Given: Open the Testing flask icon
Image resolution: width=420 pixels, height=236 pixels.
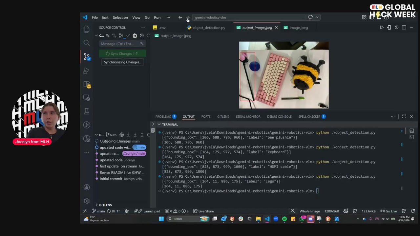Looking at the screenshot, I should [87, 111].
